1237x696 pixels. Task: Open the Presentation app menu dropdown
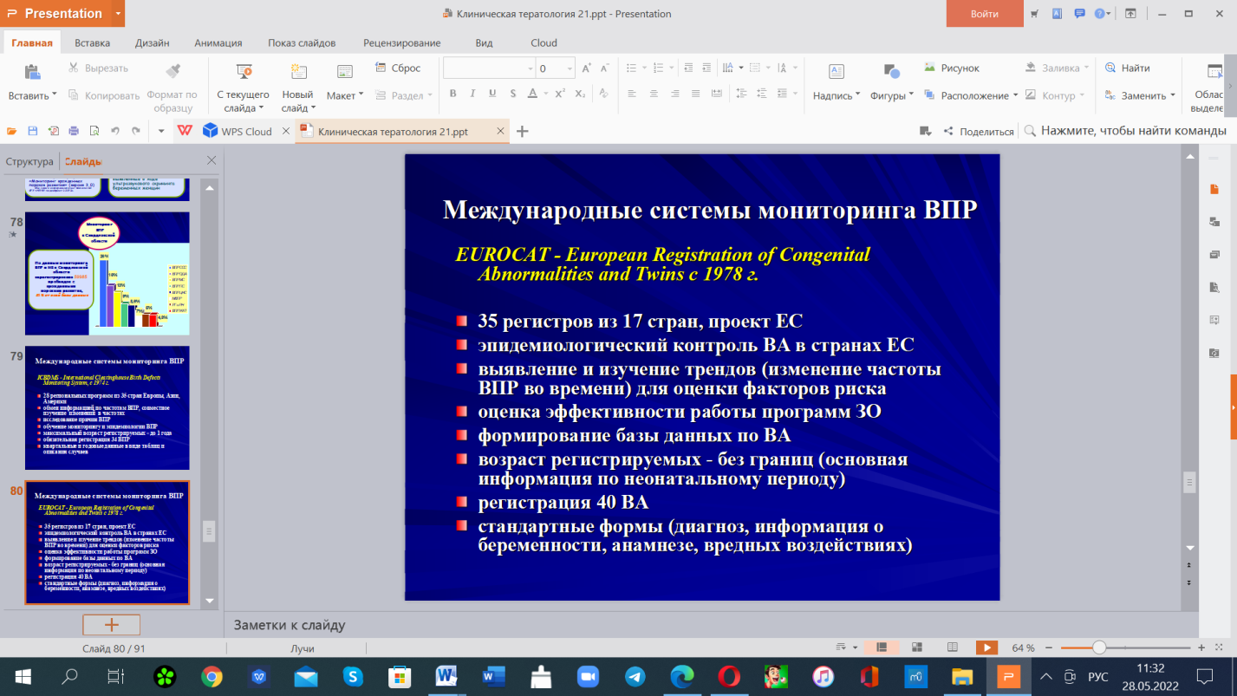(x=117, y=13)
